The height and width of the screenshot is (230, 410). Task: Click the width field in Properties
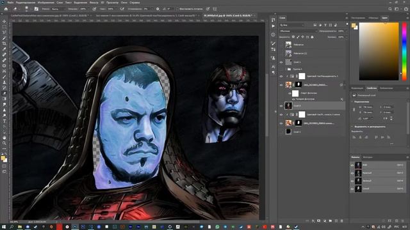[x=368, y=107]
